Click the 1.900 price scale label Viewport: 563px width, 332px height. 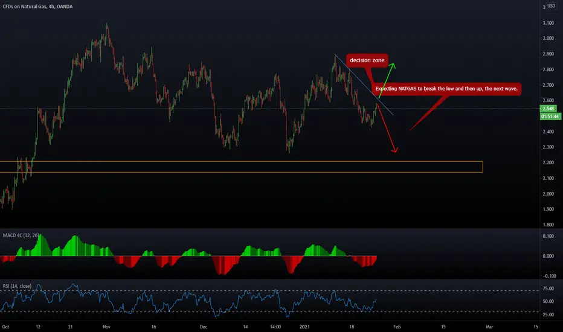coord(549,209)
